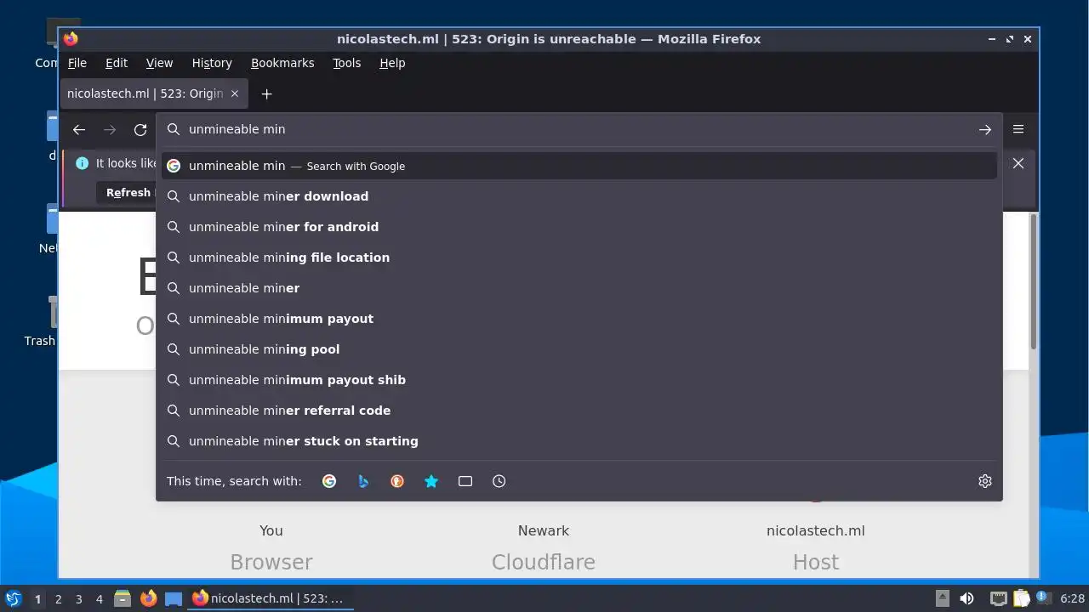Open the clipboard manager tray icon
The width and height of the screenshot is (1089, 612).
(x=1022, y=598)
